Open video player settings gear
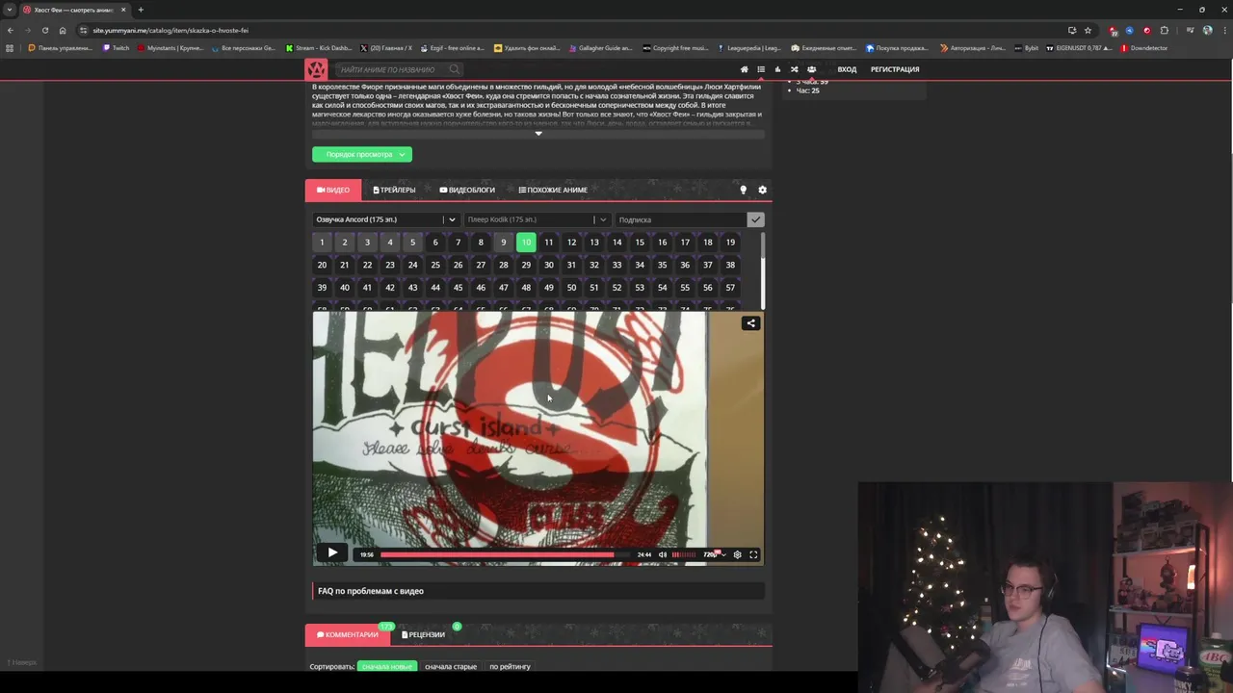Screen dimensions: 1233x693 click(x=737, y=554)
